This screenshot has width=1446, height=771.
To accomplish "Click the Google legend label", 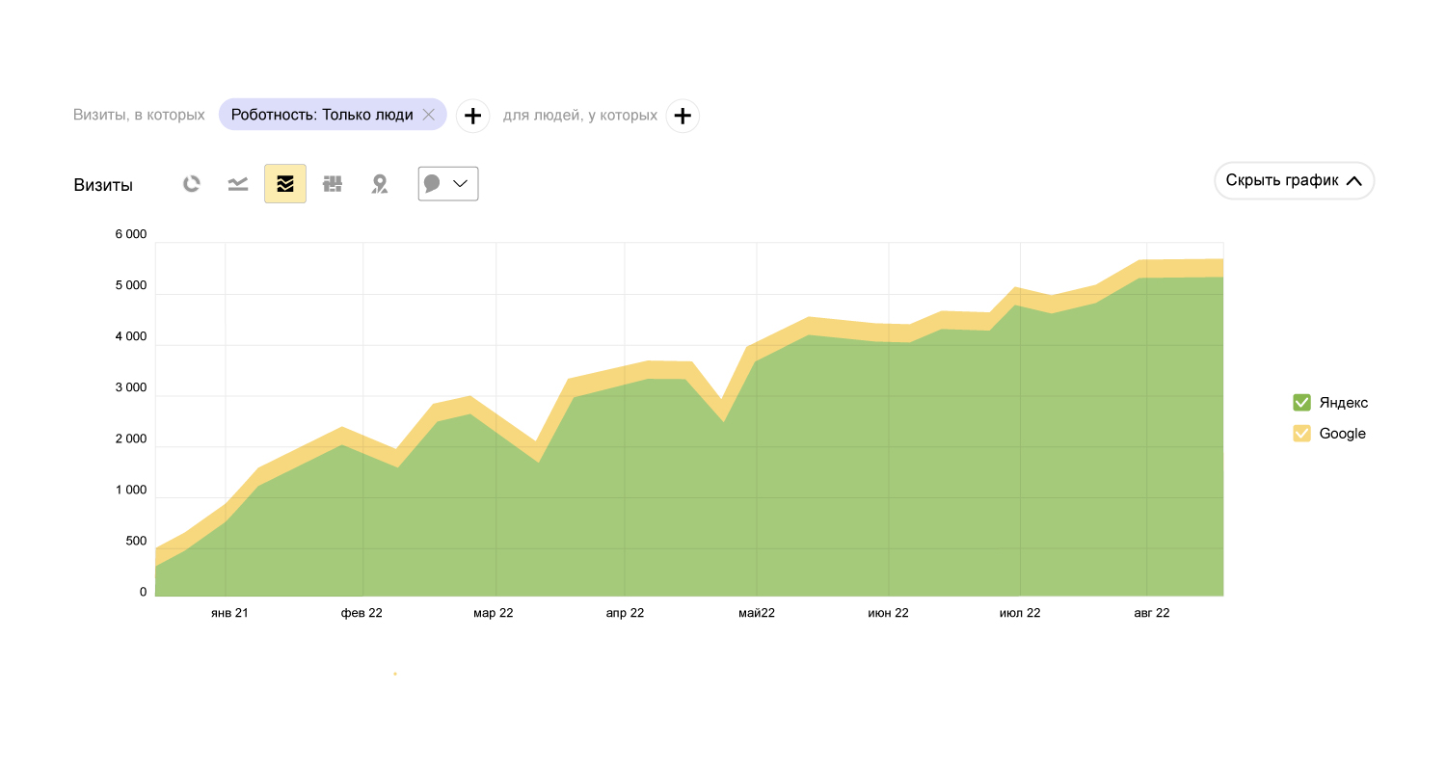I will (x=1343, y=434).
